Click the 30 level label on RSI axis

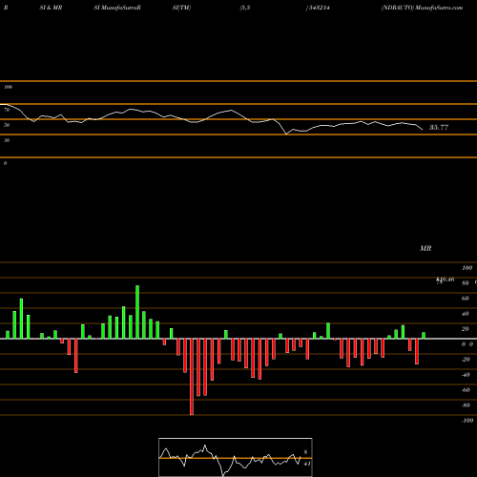[x=7, y=140]
